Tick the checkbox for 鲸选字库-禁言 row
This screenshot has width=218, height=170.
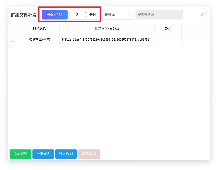tap(13, 40)
